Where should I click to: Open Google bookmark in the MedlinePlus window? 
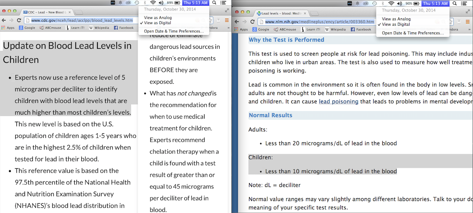point(261,29)
